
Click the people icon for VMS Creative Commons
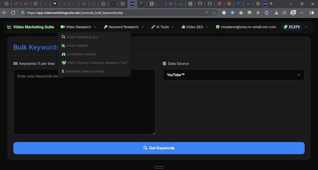[x=64, y=63]
